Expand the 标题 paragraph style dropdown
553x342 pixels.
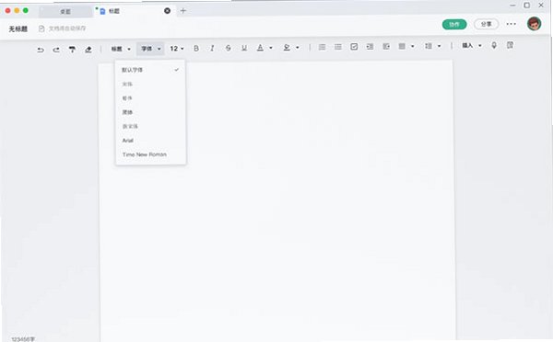[x=121, y=49]
